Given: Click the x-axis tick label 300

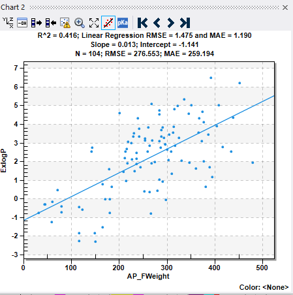Looking at the screenshot, I should (167, 268).
